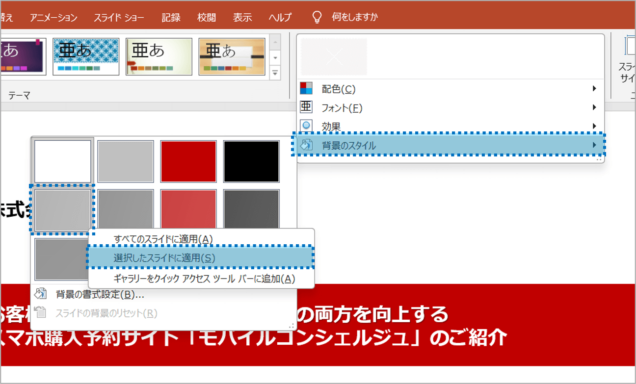Click the Tell Me lightbulb icon
This screenshot has width=636, height=384.
pyautogui.click(x=317, y=16)
